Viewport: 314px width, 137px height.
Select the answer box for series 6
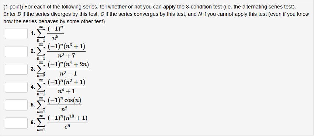pos(16,123)
